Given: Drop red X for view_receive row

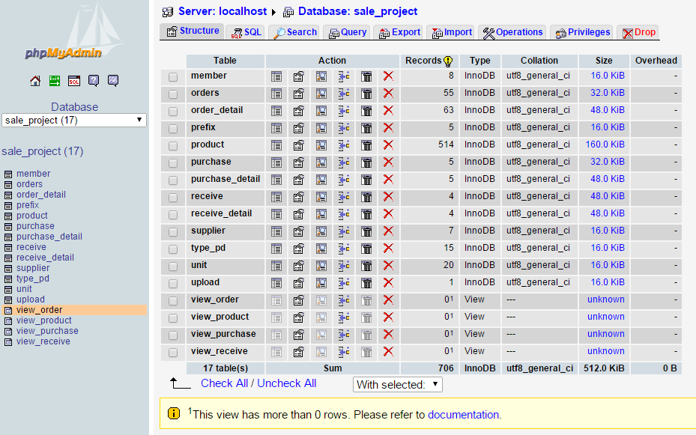Looking at the screenshot, I should click(x=388, y=352).
